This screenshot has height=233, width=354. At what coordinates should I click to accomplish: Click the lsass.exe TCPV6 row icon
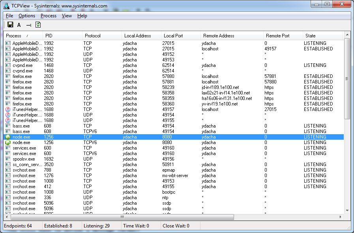point(8,131)
